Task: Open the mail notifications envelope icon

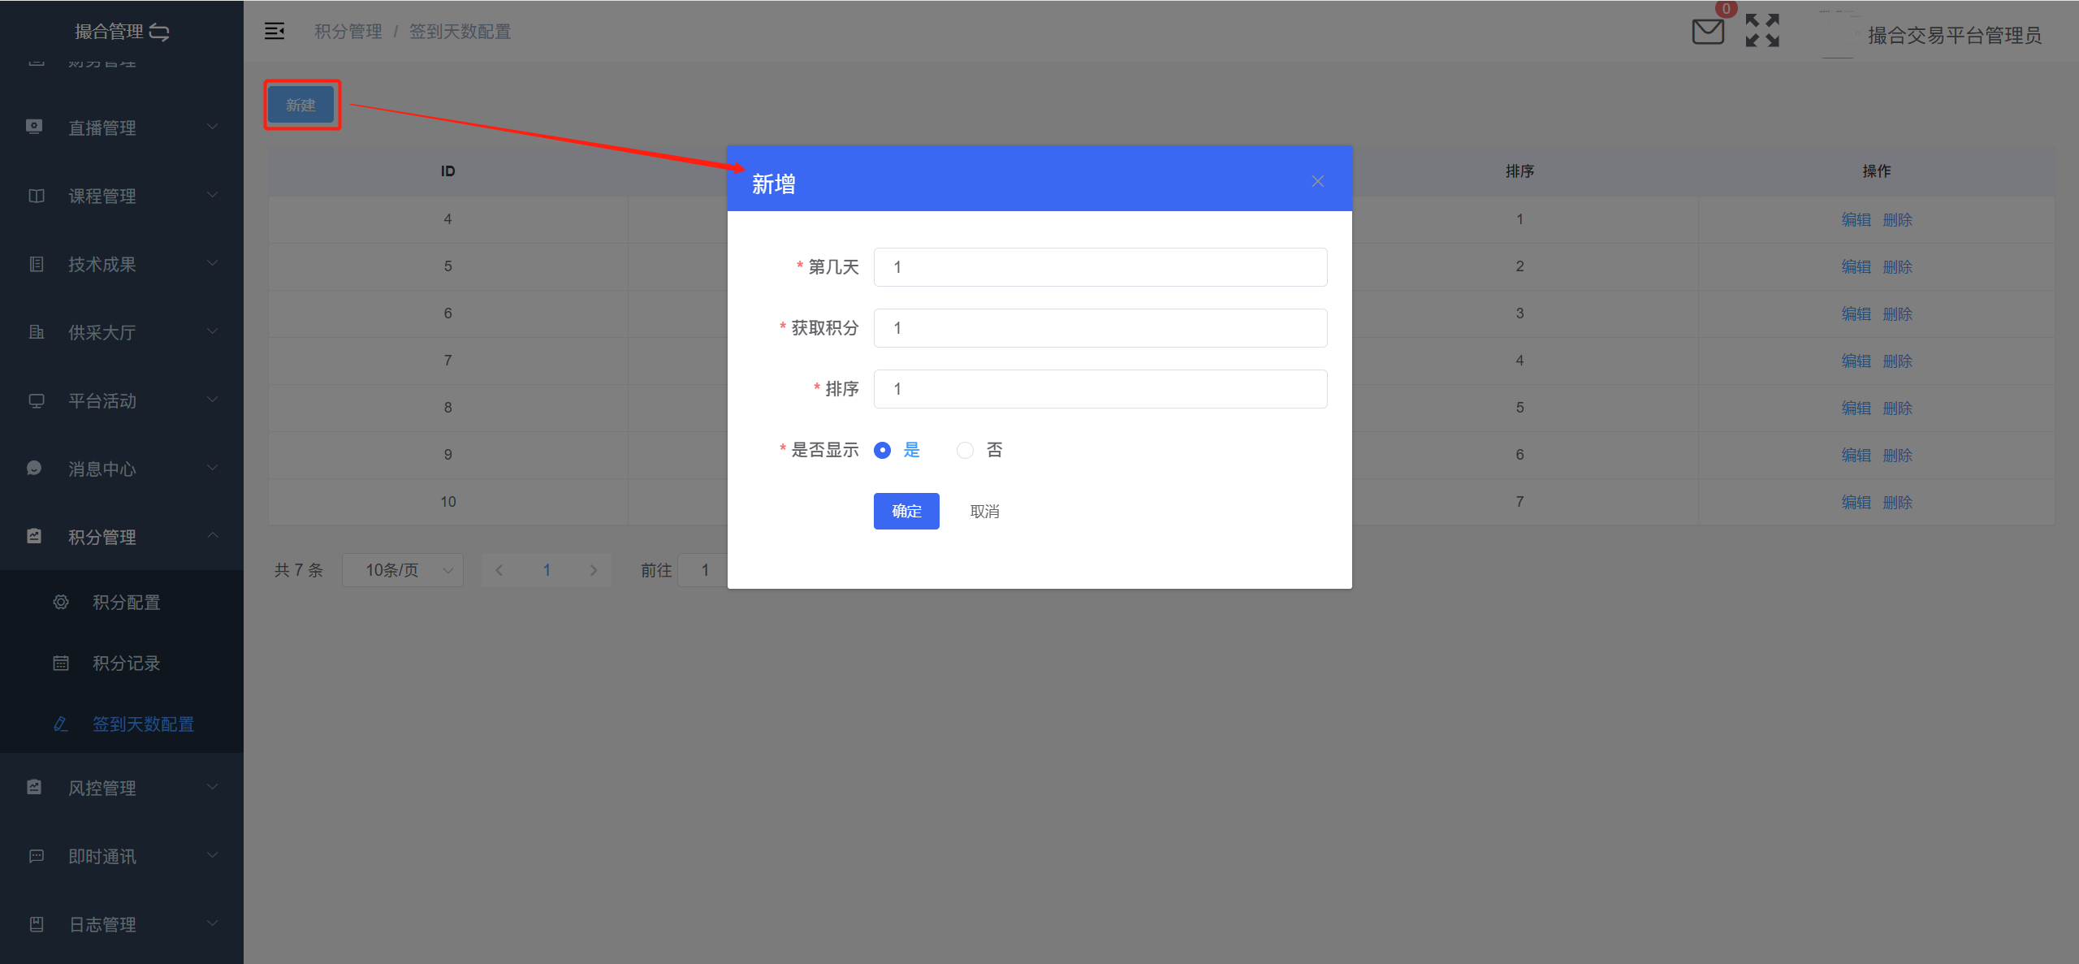Action: point(1707,32)
